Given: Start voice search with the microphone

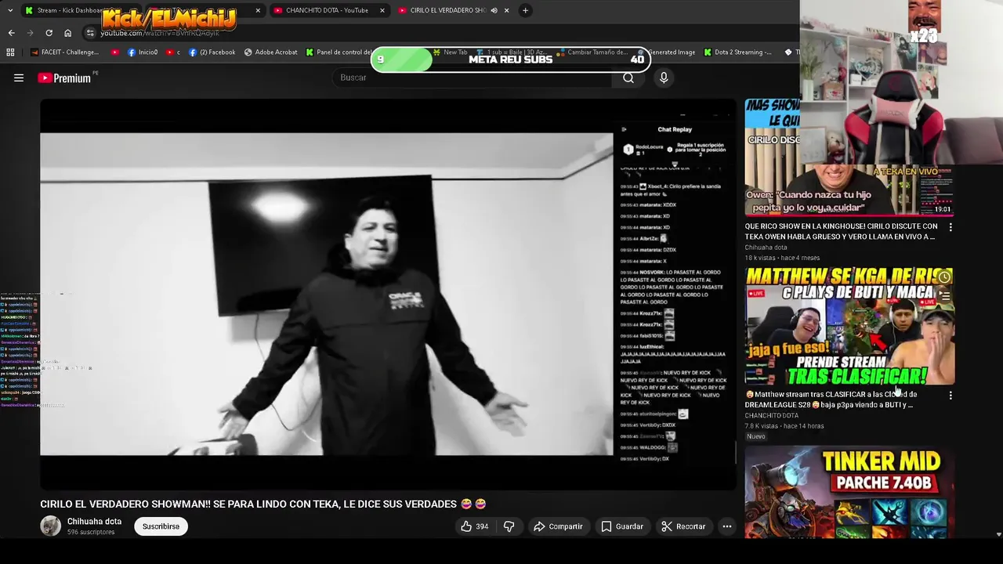Looking at the screenshot, I should (x=664, y=78).
